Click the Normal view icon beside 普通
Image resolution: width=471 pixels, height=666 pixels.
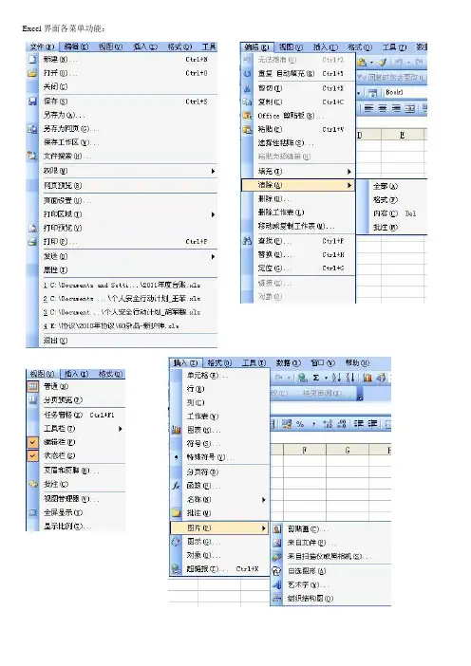(33, 386)
